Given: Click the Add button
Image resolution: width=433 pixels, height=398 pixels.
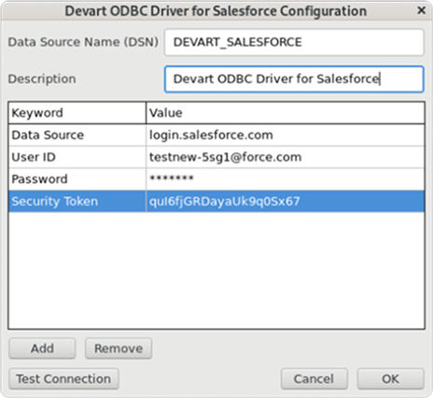Looking at the screenshot, I should click(42, 348).
